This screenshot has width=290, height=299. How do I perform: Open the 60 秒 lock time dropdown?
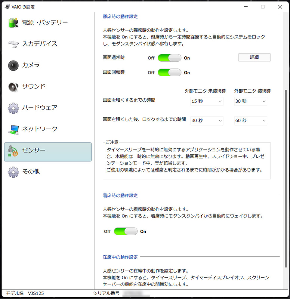tap(250, 120)
